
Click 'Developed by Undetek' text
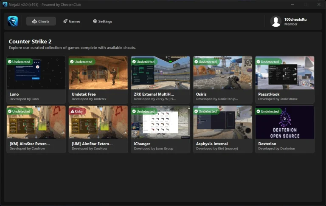(x=89, y=99)
